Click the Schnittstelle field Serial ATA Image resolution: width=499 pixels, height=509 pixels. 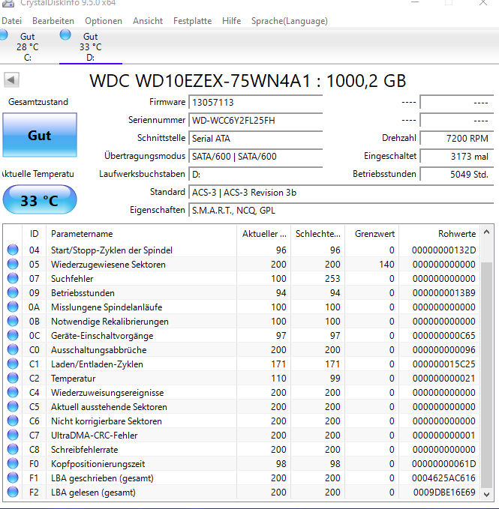click(x=255, y=139)
